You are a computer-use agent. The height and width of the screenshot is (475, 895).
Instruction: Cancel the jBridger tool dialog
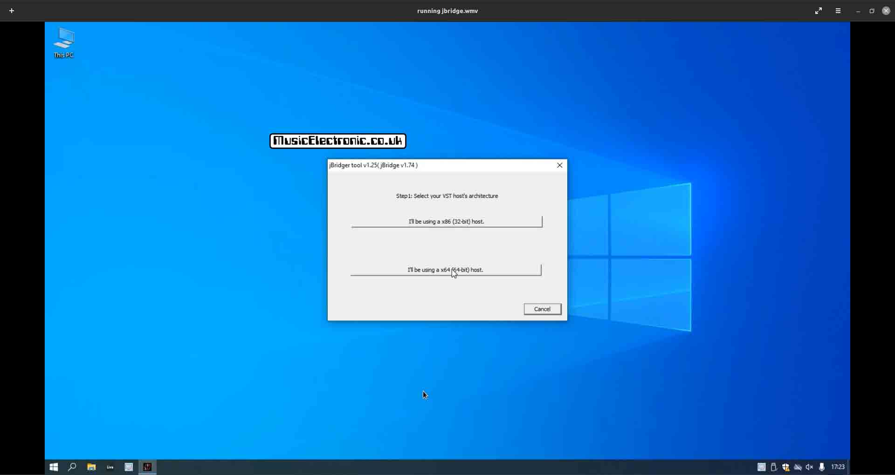coord(543,309)
